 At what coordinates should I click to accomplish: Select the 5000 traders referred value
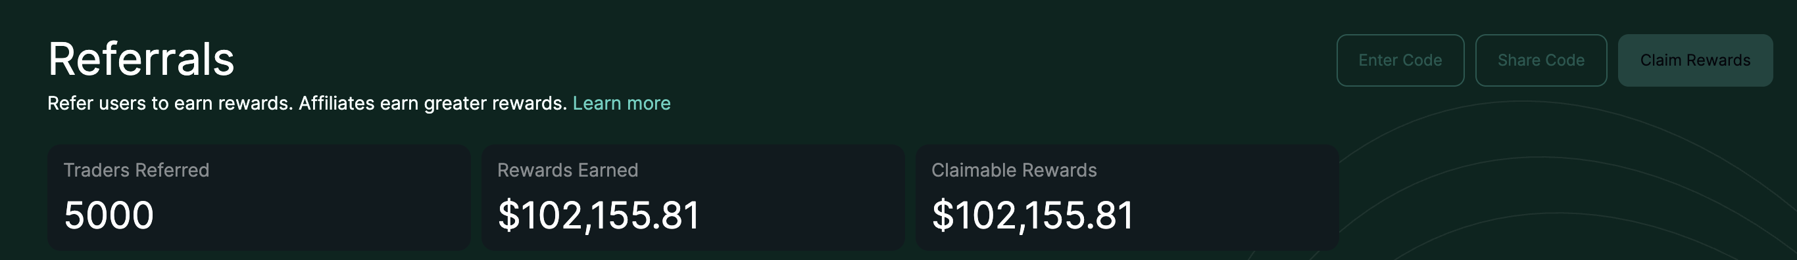pos(109,215)
